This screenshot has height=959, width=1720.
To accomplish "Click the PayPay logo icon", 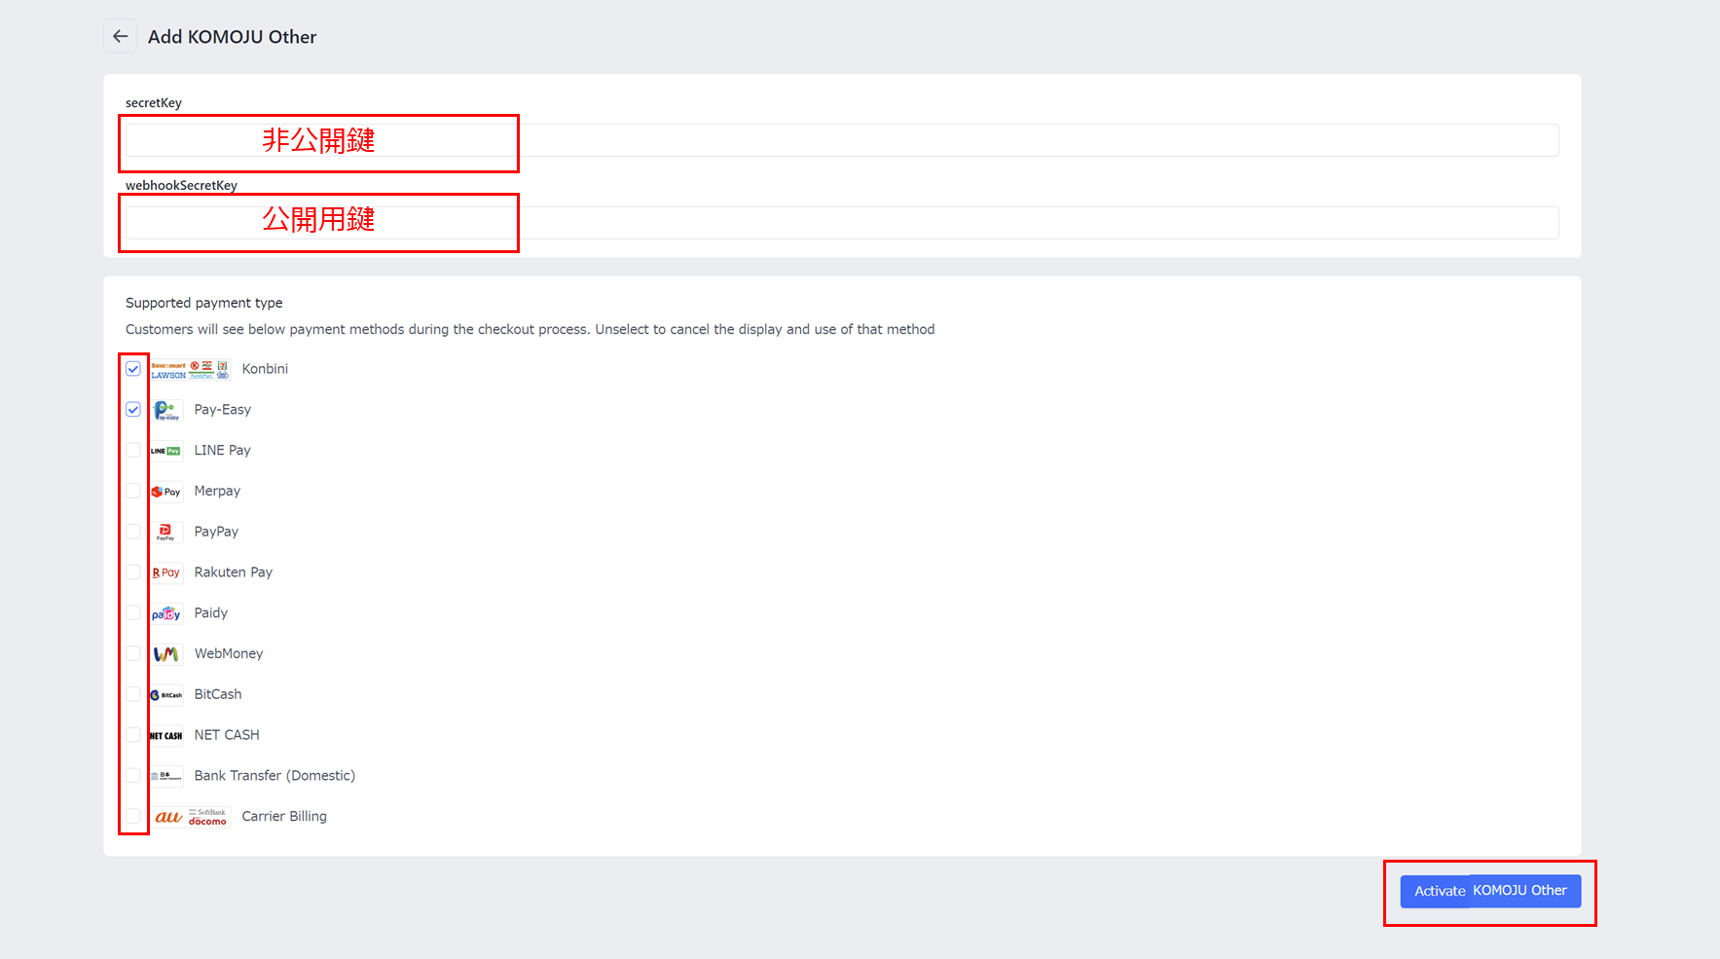I will (166, 533).
